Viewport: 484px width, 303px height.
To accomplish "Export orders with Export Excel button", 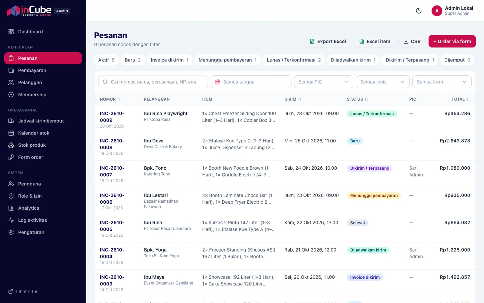I will coord(328,42).
